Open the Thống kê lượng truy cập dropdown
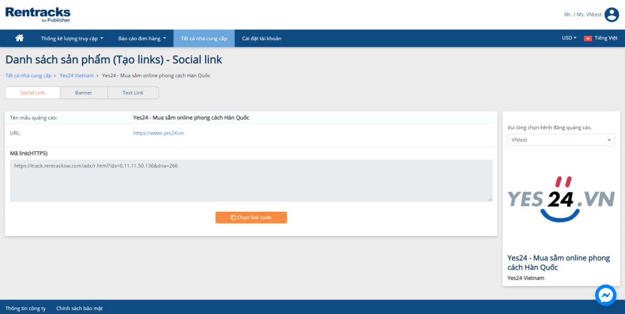 tap(72, 38)
